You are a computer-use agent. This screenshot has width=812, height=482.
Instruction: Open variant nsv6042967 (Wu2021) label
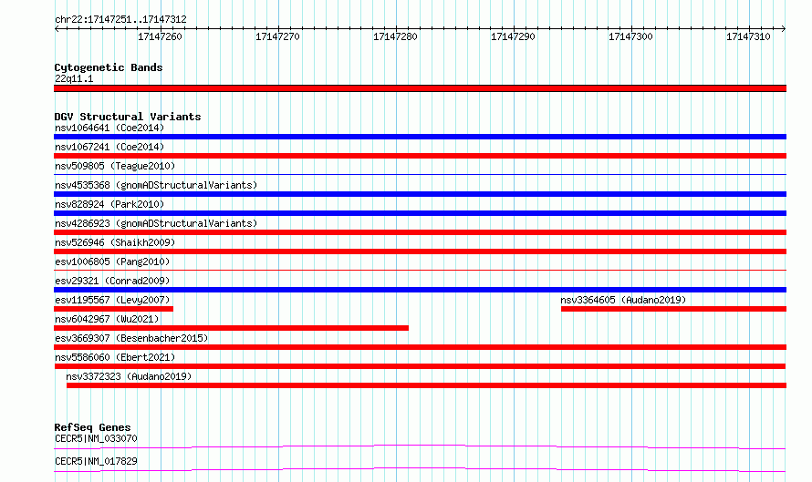click(x=107, y=319)
